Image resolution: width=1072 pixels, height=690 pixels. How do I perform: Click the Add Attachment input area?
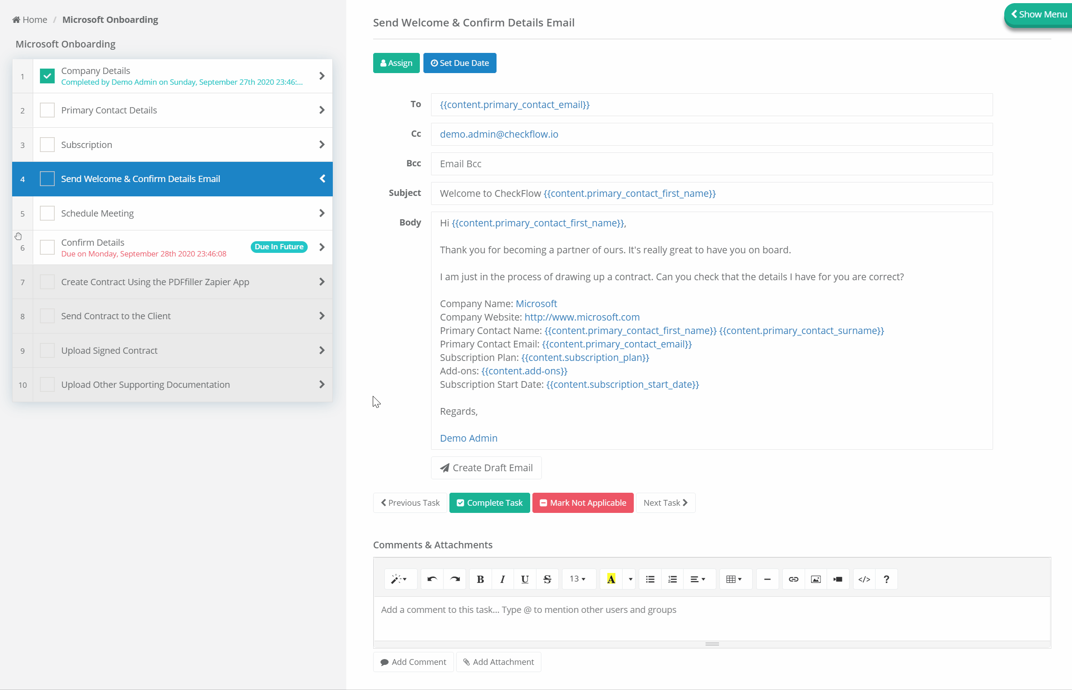[x=498, y=662]
